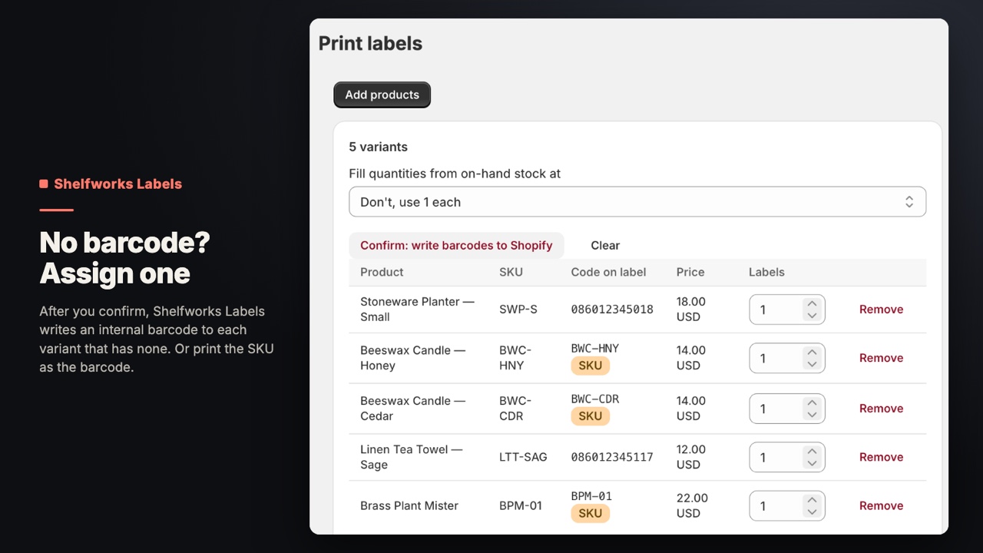Select the Brass Plant Mister product name
The width and height of the screenshot is (983, 553).
pyautogui.click(x=409, y=505)
